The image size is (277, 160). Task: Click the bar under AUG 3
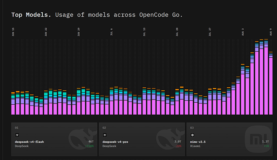point(243,89)
